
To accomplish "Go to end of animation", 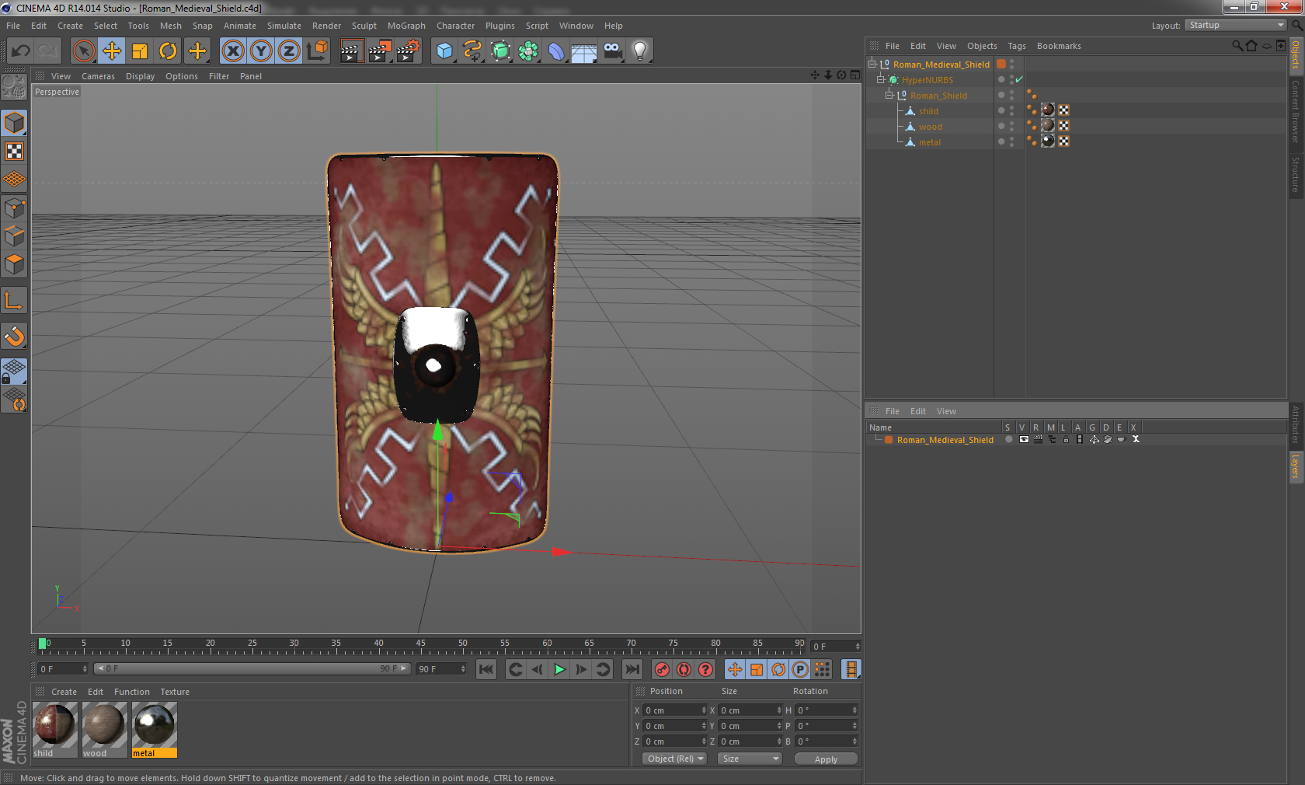I will [633, 669].
